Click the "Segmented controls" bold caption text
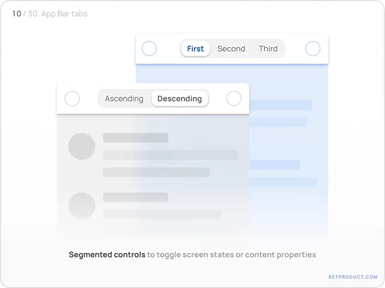 click(107, 255)
